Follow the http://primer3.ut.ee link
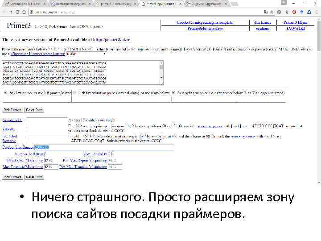321x241 pixels. coord(111,40)
